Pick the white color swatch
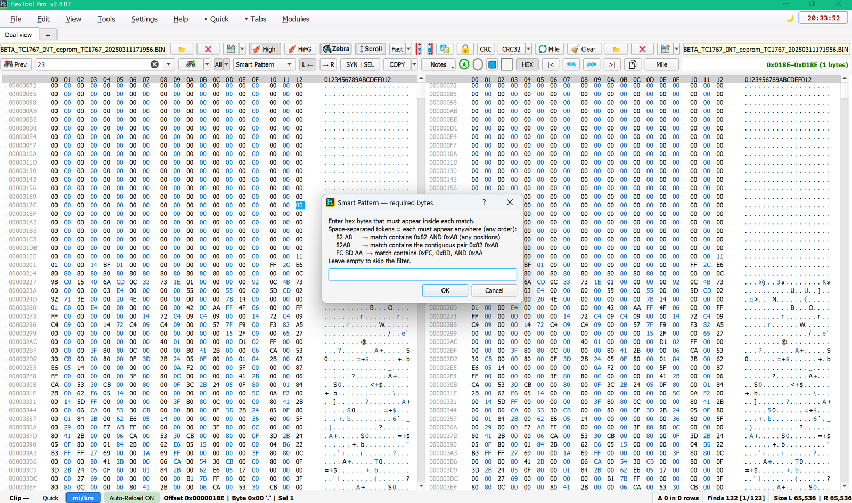852x503 pixels. pyautogui.click(x=507, y=64)
